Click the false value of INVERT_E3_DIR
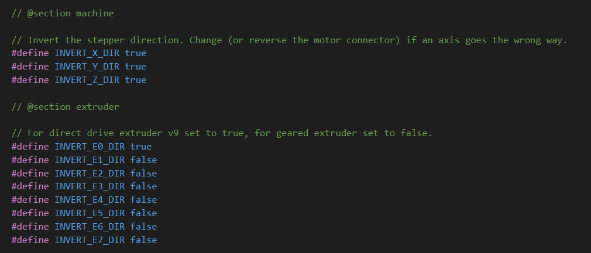This screenshot has width=591, height=253. coord(143,186)
